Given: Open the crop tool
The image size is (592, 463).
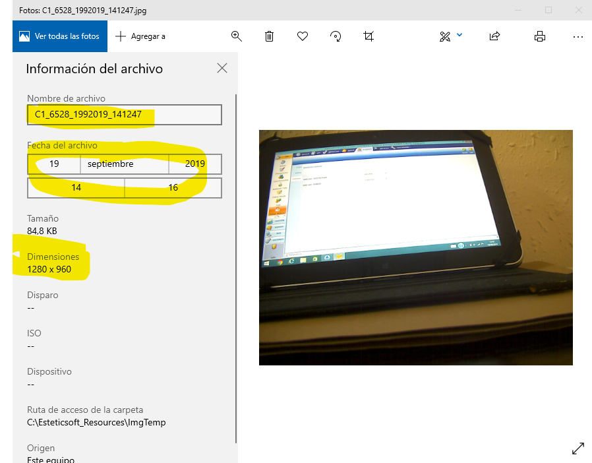Looking at the screenshot, I should tap(369, 36).
